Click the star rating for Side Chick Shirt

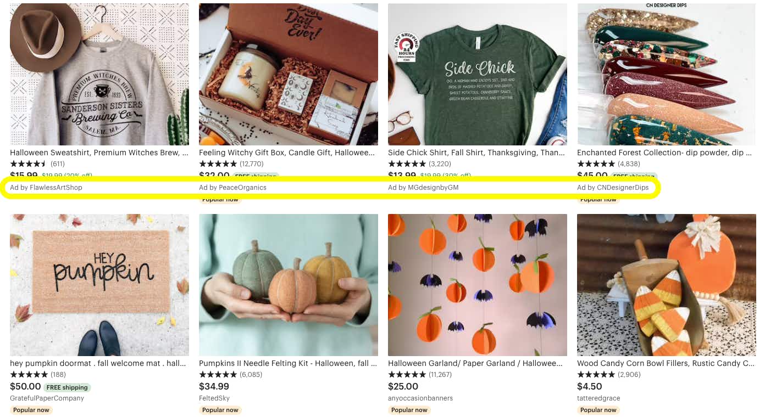(x=408, y=164)
